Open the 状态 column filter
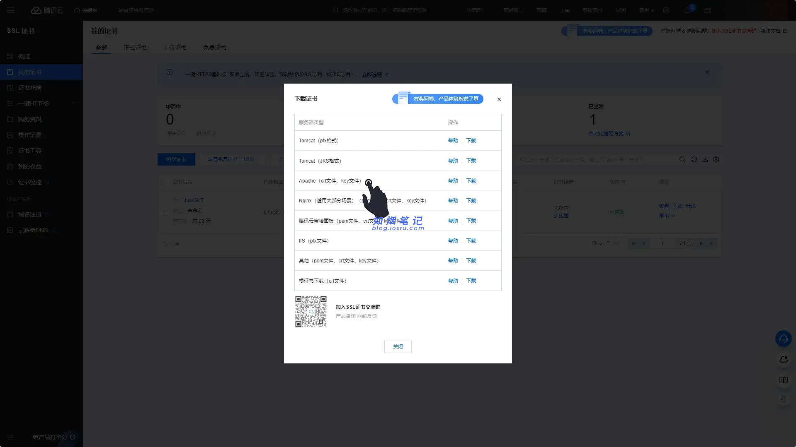Screen dimensions: 796x447 (x=624, y=182)
